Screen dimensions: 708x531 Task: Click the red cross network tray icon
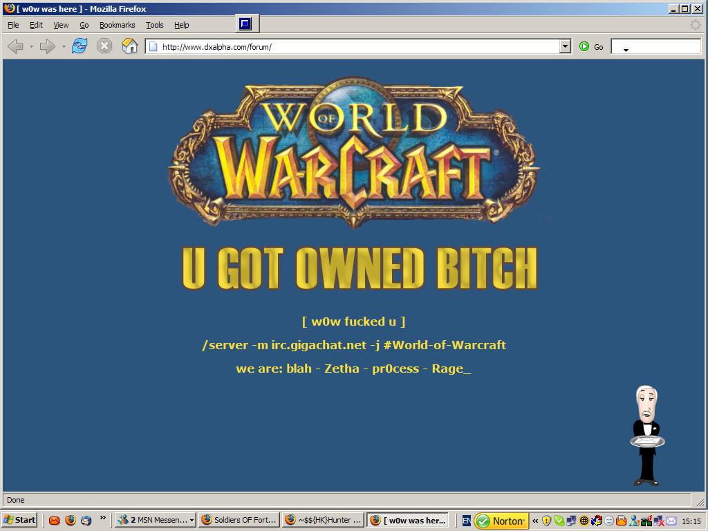tap(659, 521)
